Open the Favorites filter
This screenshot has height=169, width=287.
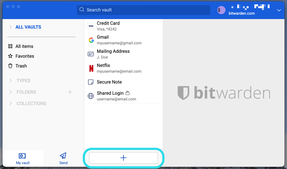pos(25,56)
